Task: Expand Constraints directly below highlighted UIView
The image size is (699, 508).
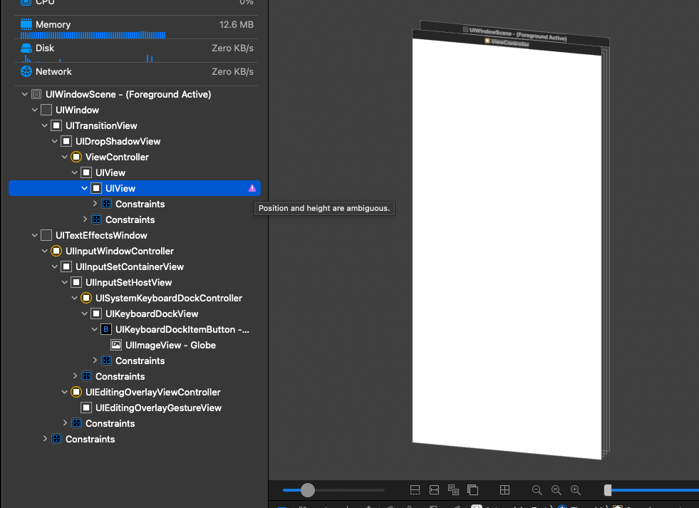Action: (x=95, y=204)
